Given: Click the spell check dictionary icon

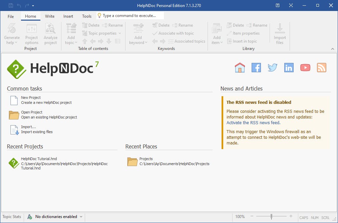Looking at the screenshot, I should coord(30,217).
